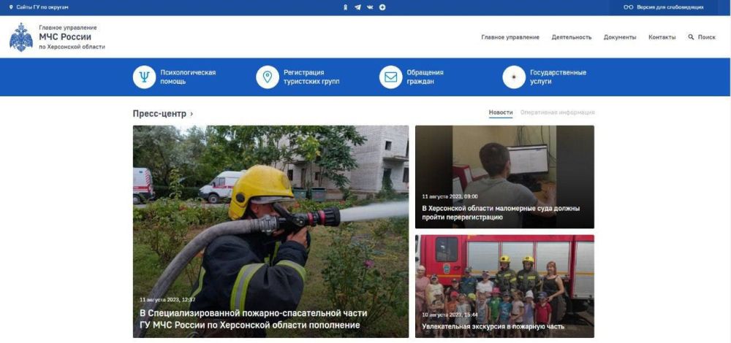Click the last social icon beside VK
The width and height of the screenshot is (731, 343).
pyautogui.click(x=382, y=7)
